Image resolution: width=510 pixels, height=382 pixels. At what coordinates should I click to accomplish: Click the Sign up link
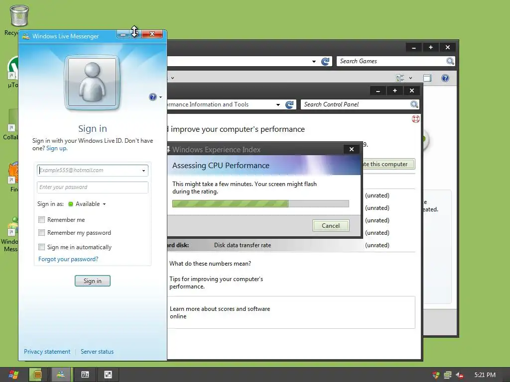[x=57, y=148]
